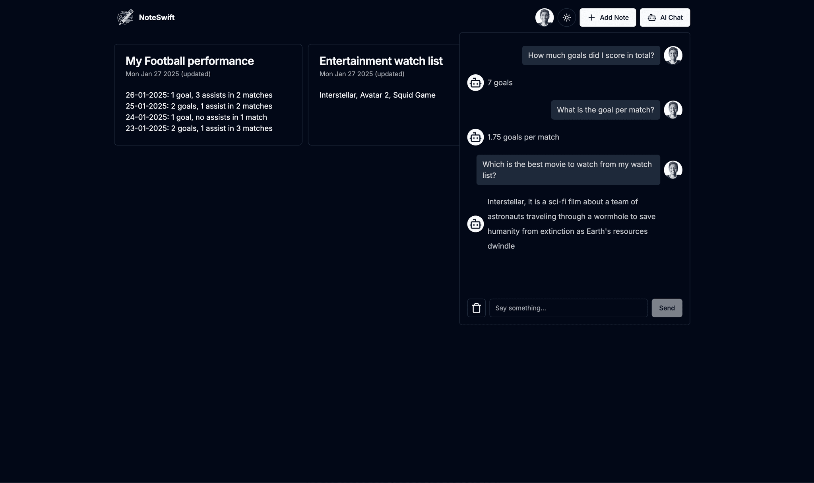Toggle the light/dark theme sun button

tap(566, 17)
